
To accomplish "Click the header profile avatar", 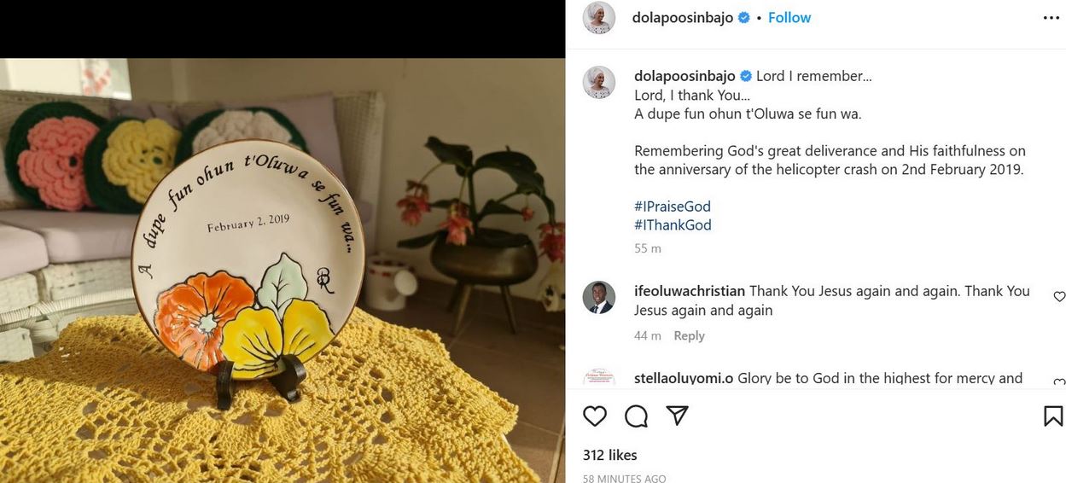I will 599,18.
